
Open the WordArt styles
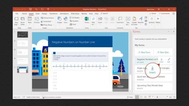[x=141, y=21]
